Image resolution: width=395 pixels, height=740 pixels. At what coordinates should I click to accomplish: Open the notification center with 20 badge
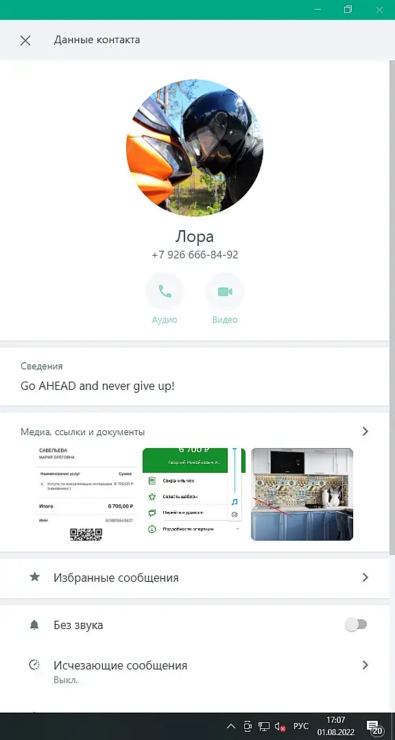374,727
